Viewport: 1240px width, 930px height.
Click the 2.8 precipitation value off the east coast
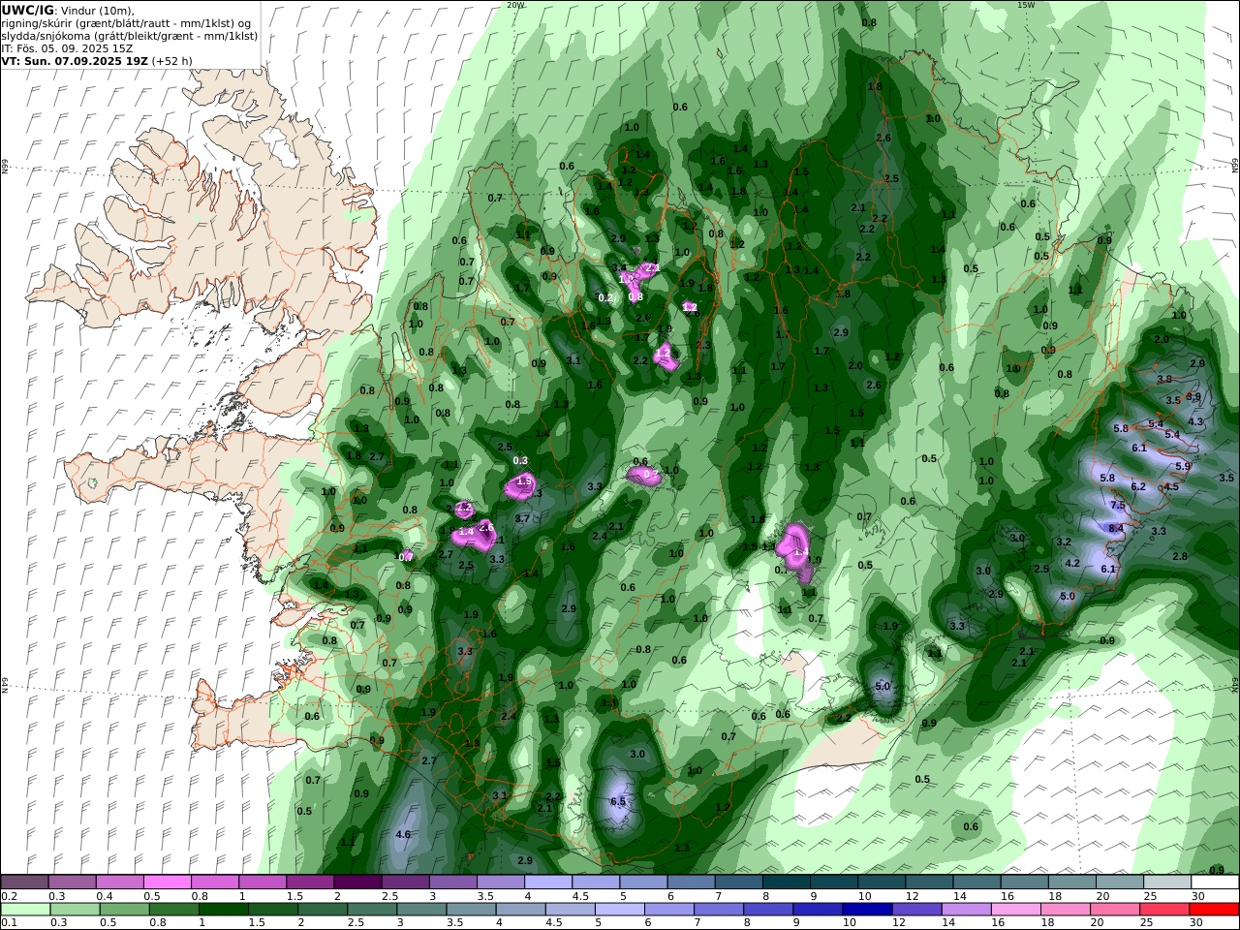point(1180,556)
